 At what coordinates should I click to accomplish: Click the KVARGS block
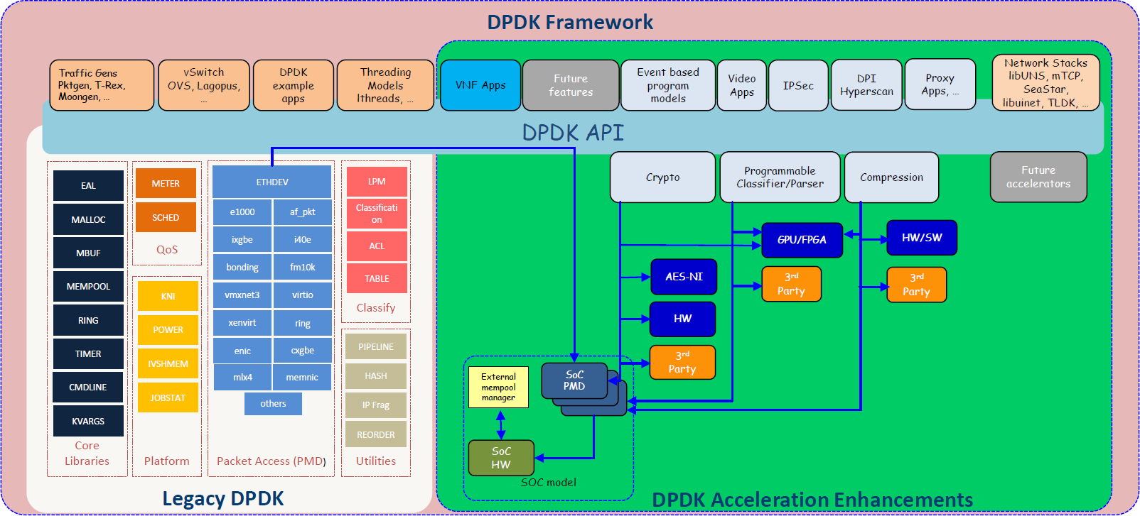click(88, 421)
